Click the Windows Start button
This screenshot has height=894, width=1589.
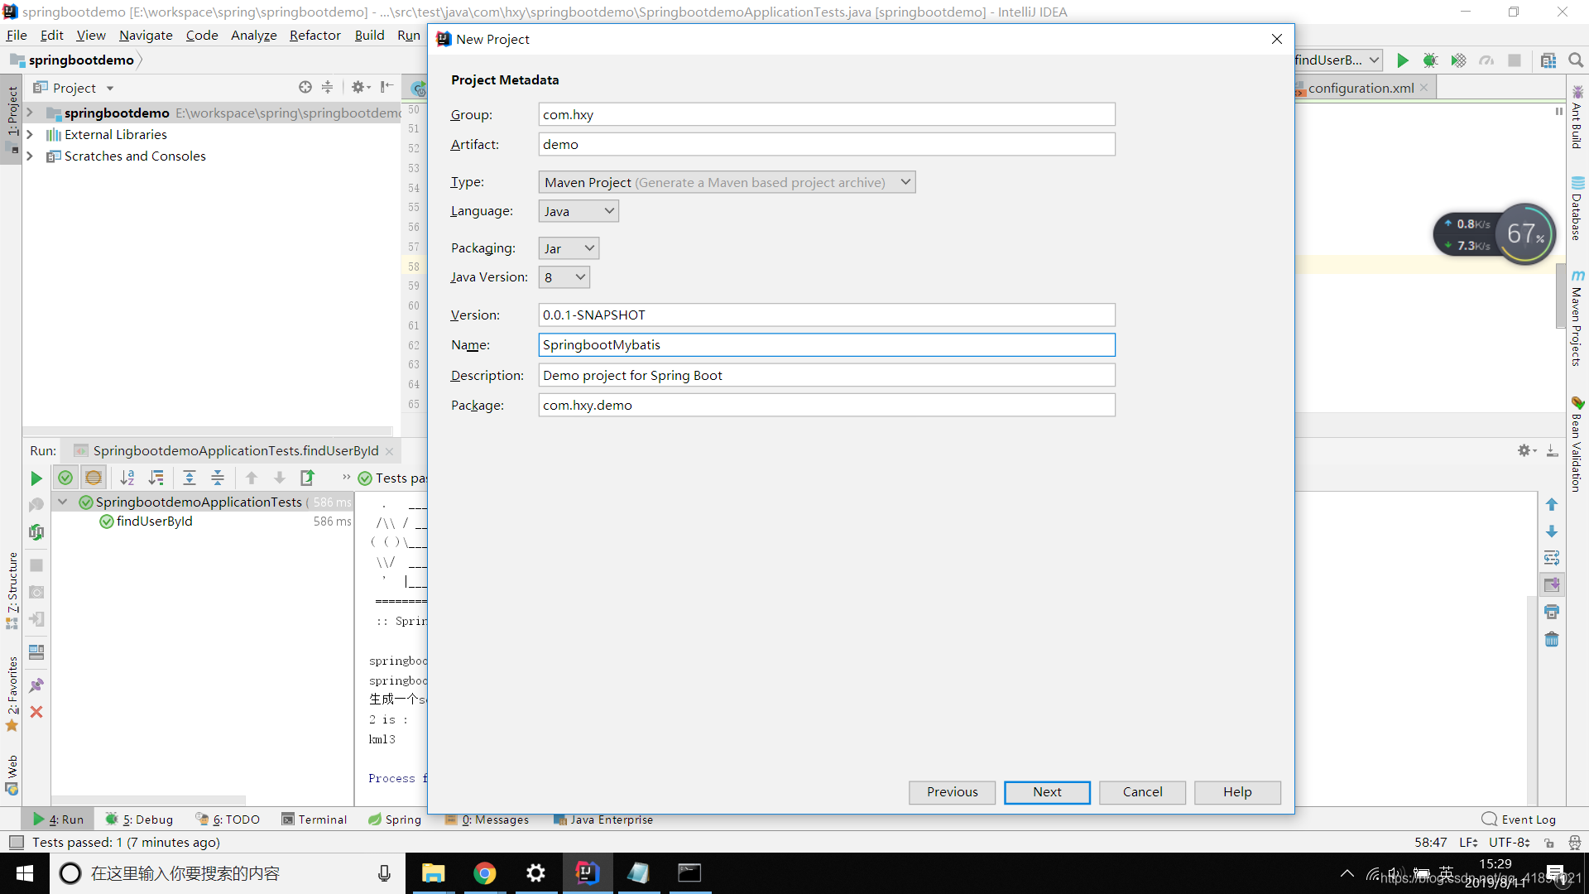coord(25,873)
